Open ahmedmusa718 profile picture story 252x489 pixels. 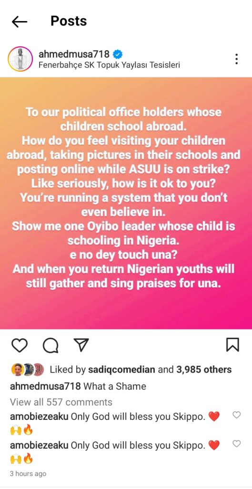(x=20, y=59)
